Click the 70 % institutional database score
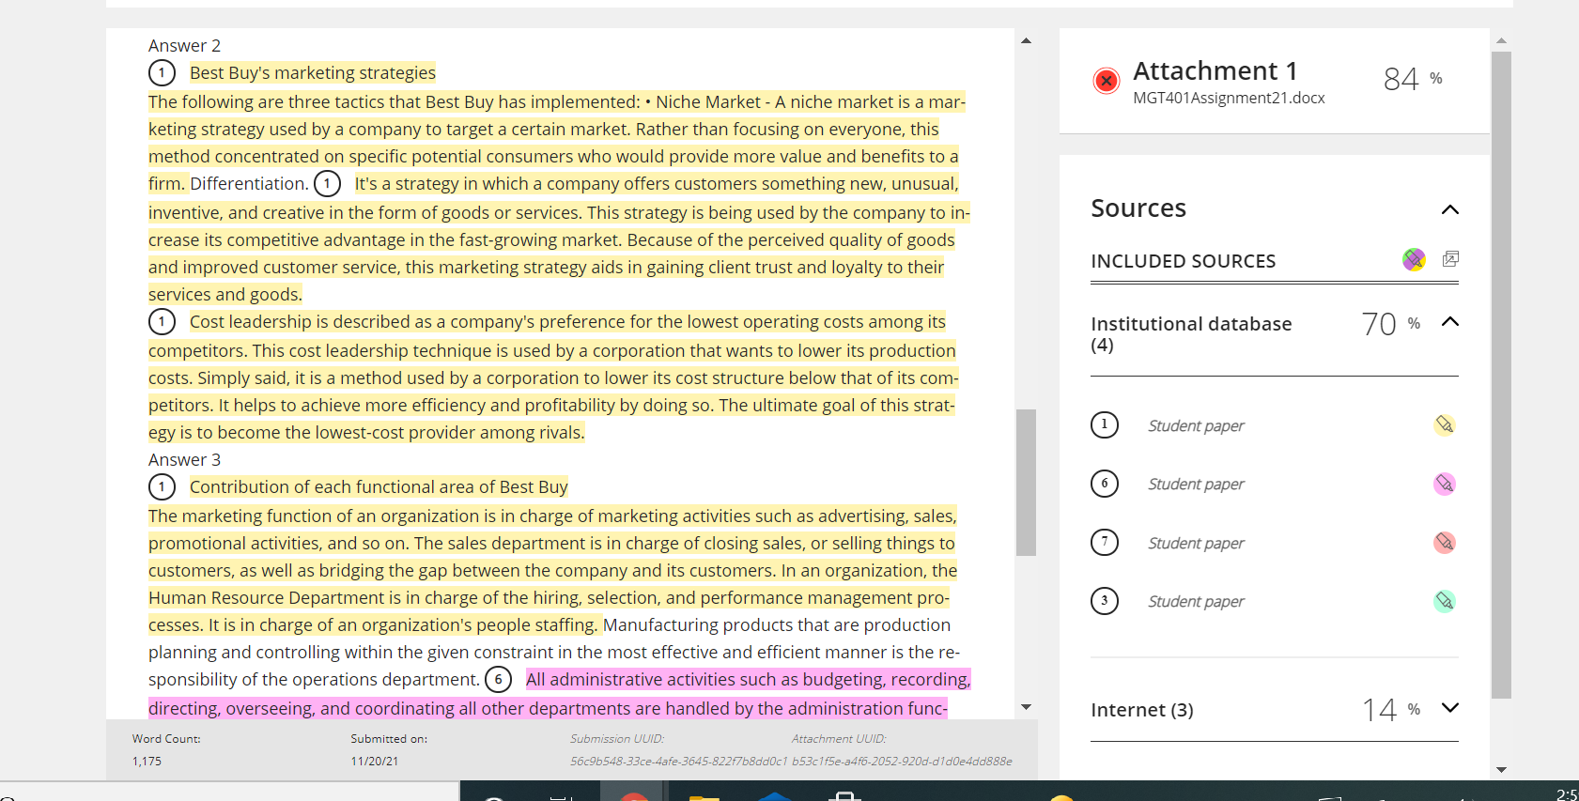Screen dimensions: 1579x801 point(1391,324)
